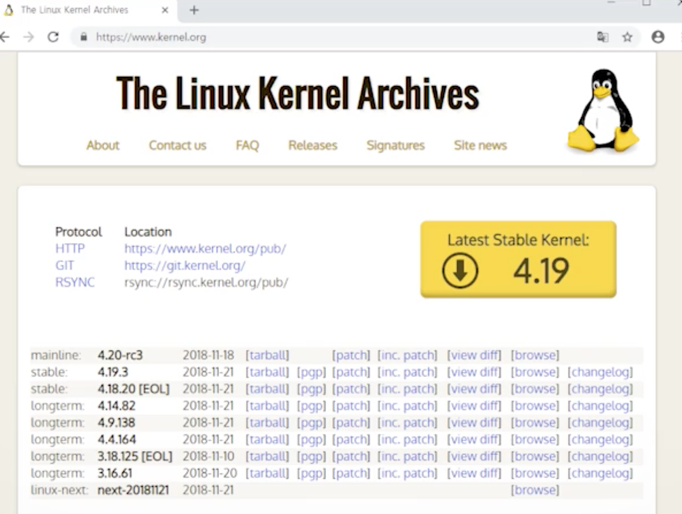This screenshot has height=514, width=682.
Task: View diff for longterm 4.4.164
Action: pyautogui.click(x=474, y=439)
